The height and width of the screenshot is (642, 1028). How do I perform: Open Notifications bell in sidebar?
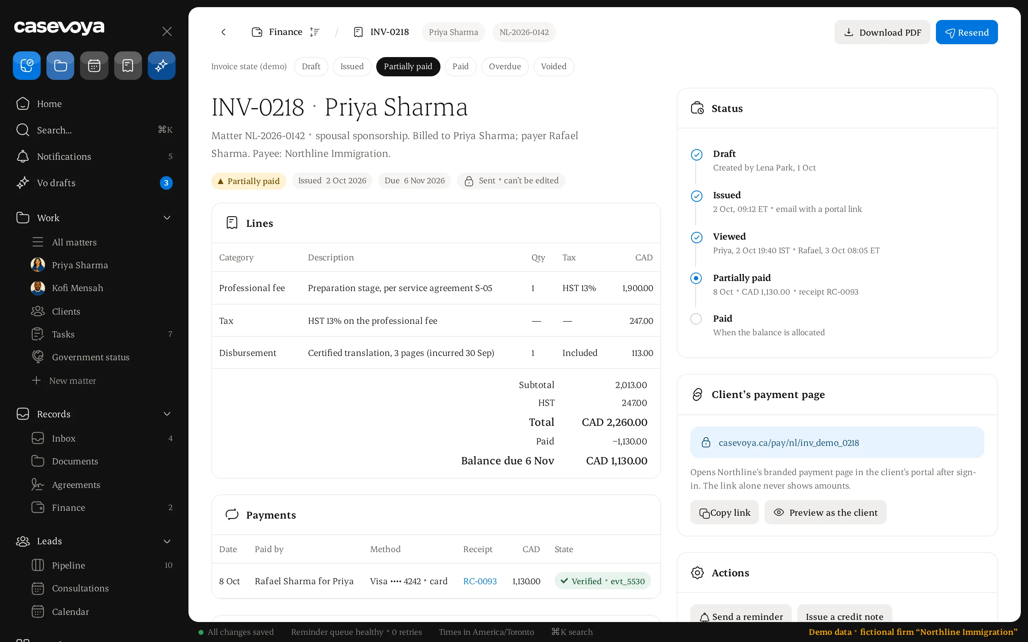[x=94, y=156]
